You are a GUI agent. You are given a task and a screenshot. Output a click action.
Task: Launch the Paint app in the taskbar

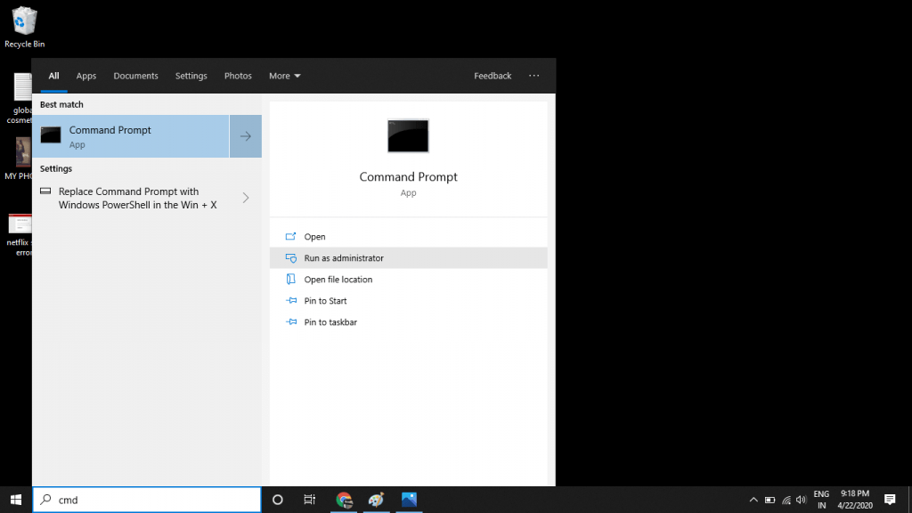pyautogui.click(x=376, y=500)
